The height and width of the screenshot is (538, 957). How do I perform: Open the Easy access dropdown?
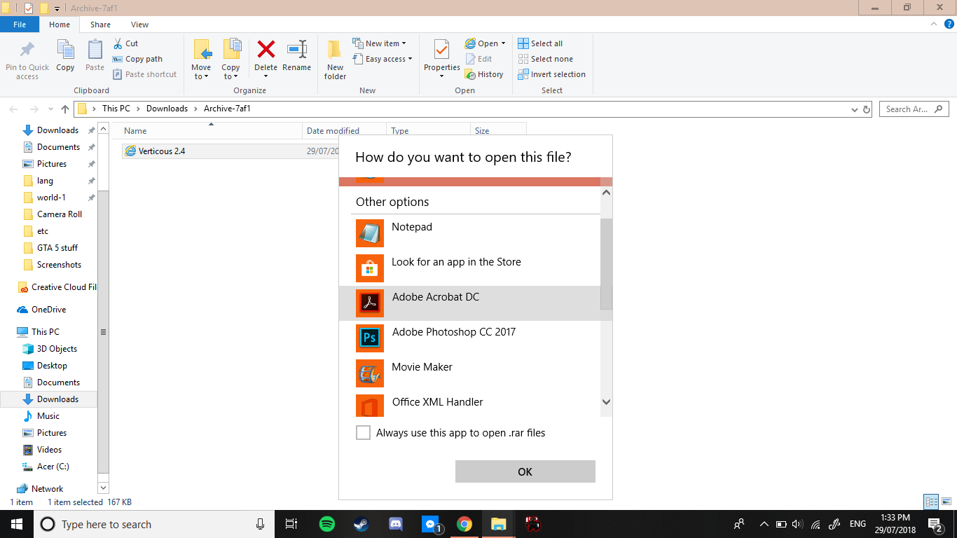pos(382,59)
